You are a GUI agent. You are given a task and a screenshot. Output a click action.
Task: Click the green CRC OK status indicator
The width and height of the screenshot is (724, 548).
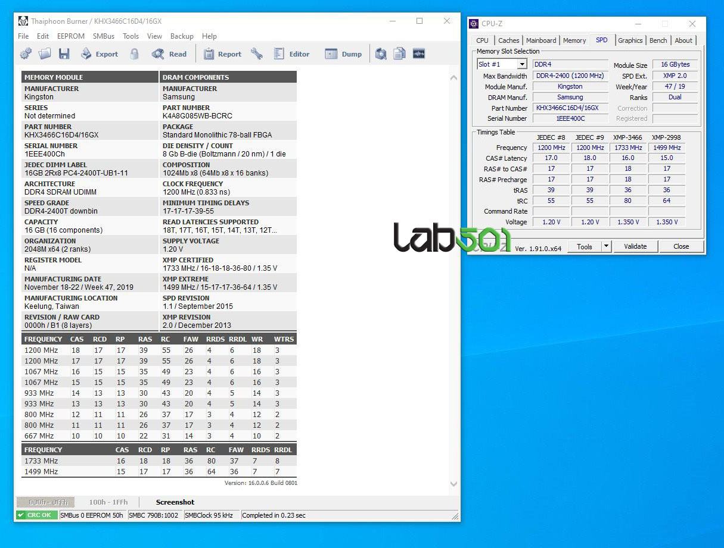tap(37, 515)
